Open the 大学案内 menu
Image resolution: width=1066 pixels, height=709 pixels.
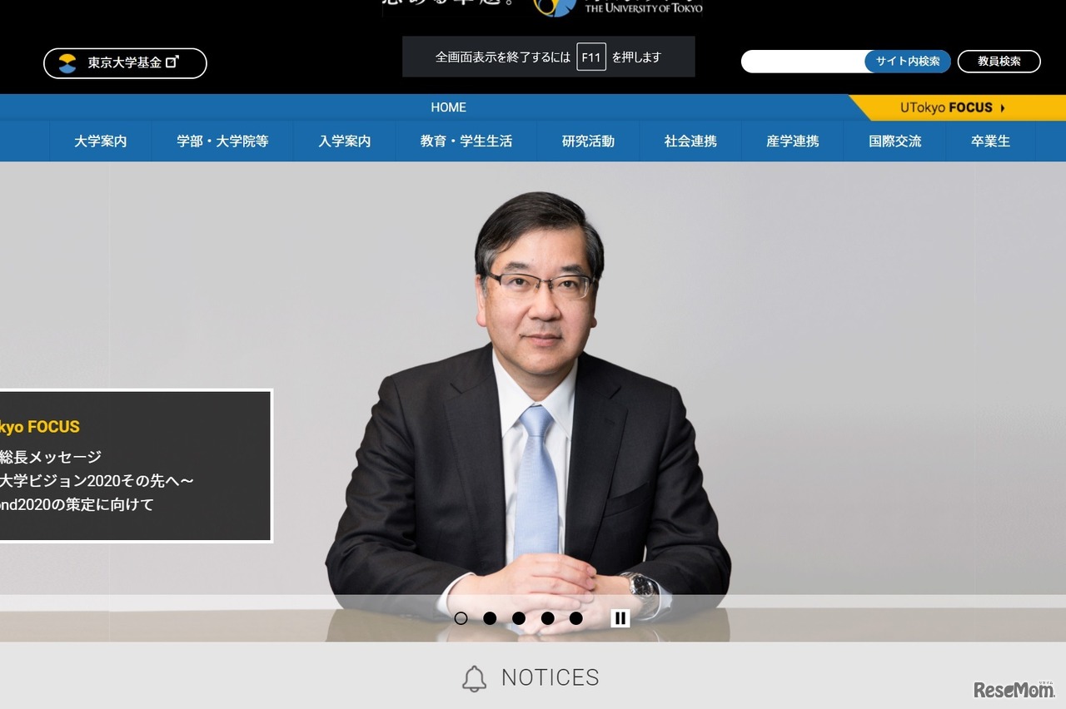pyautogui.click(x=101, y=141)
